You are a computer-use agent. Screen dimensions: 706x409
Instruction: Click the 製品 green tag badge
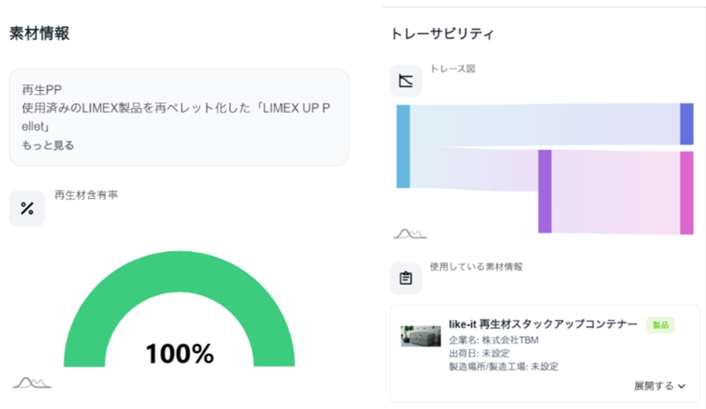(660, 325)
